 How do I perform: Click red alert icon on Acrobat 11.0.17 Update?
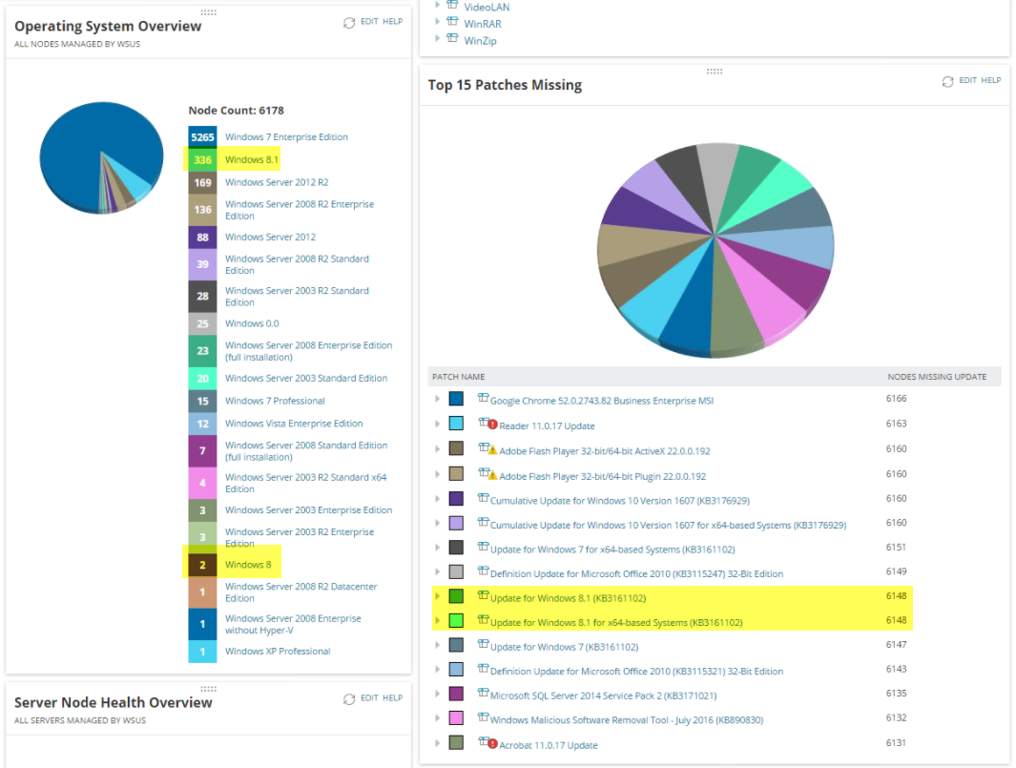click(492, 744)
